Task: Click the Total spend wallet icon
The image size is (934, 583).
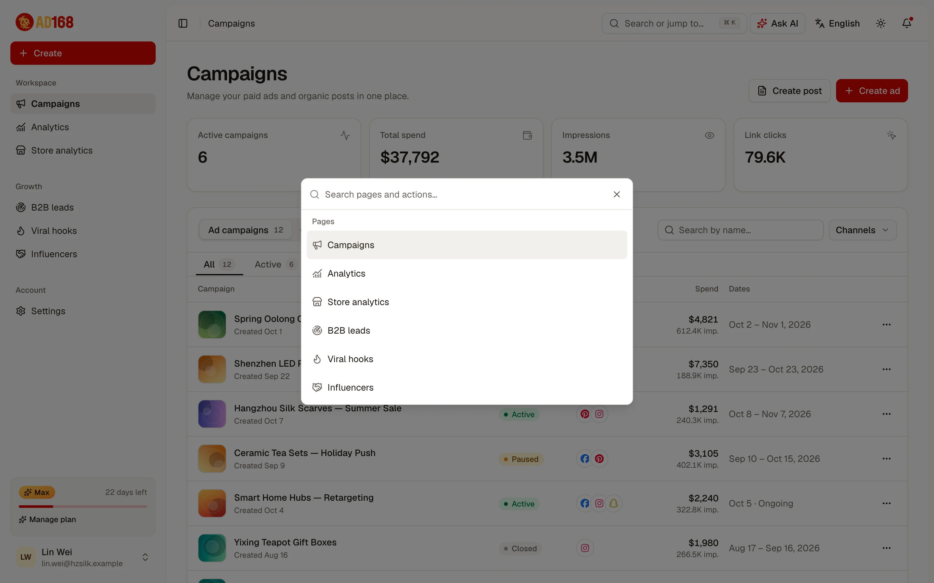Action: (527, 135)
